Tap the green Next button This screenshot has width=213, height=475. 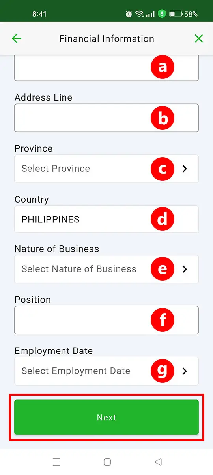[x=106, y=417]
